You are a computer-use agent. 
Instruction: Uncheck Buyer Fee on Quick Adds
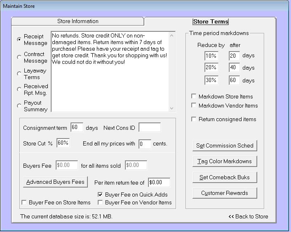[x=100, y=195]
